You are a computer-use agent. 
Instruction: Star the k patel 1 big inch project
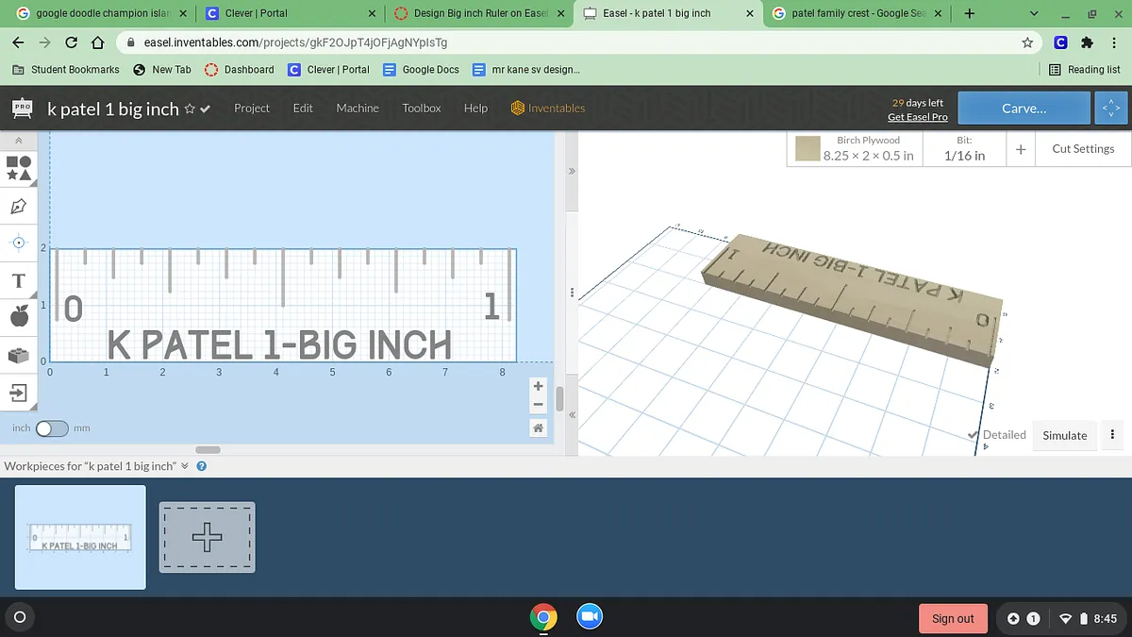coord(190,109)
